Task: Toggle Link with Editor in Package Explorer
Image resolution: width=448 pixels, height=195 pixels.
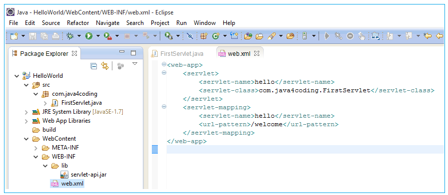Action: pyautogui.click(x=105, y=66)
